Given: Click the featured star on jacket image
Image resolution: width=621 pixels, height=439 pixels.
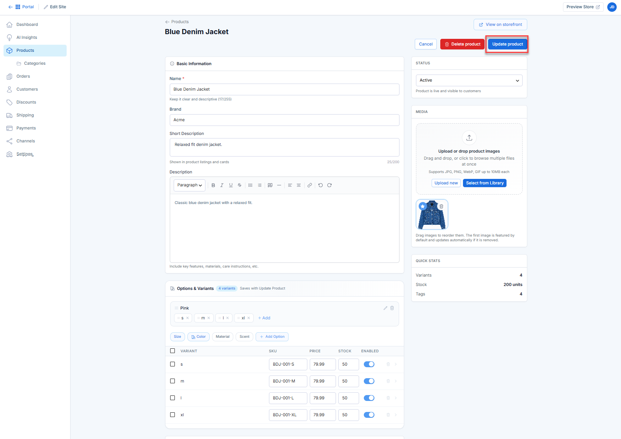Looking at the screenshot, I should 423,206.
